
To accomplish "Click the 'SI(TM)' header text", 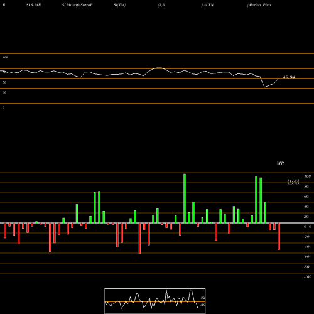I will tap(119, 5).
